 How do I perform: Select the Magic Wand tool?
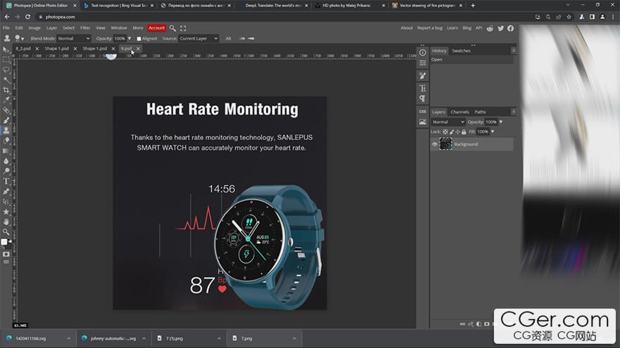6,80
